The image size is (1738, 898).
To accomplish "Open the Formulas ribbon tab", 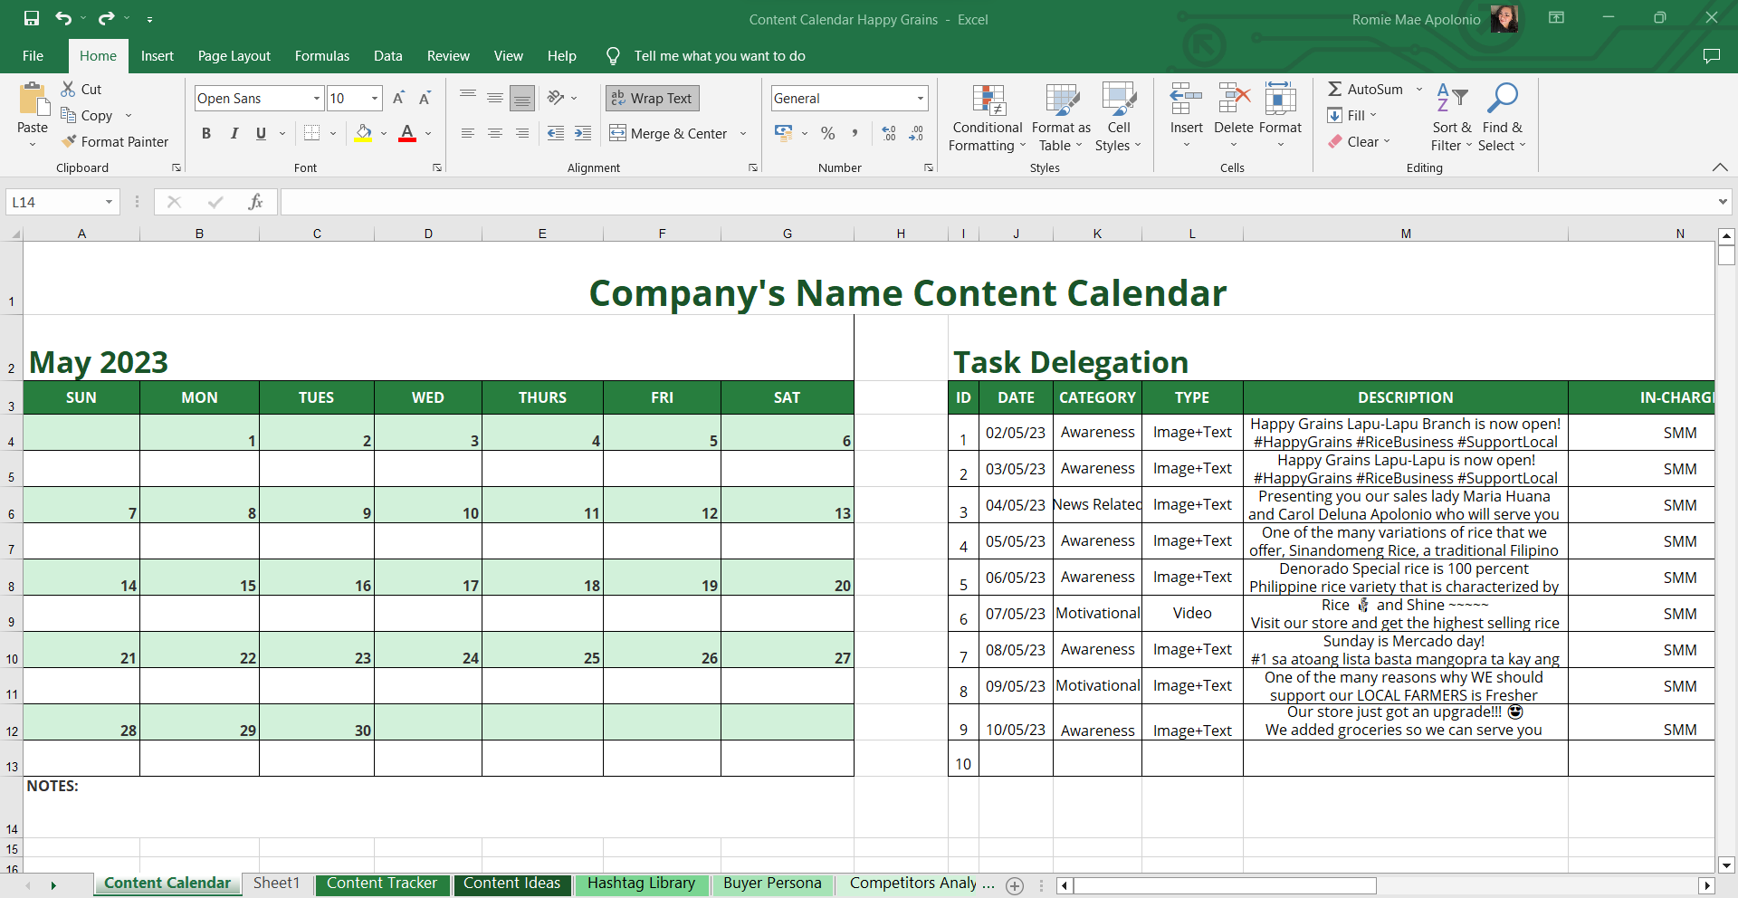I will (x=322, y=55).
